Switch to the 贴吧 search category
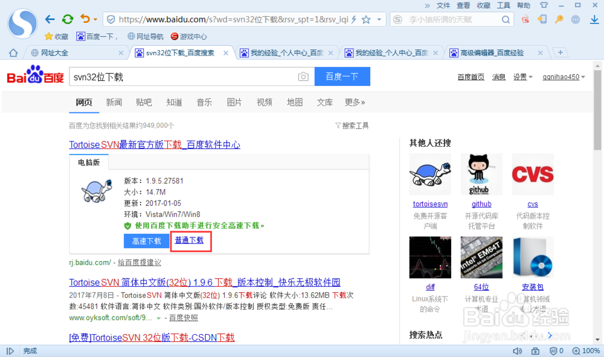Image resolution: width=604 pixels, height=357 pixels. click(x=144, y=102)
